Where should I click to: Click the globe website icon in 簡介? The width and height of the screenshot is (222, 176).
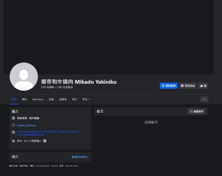pos(14,132)
